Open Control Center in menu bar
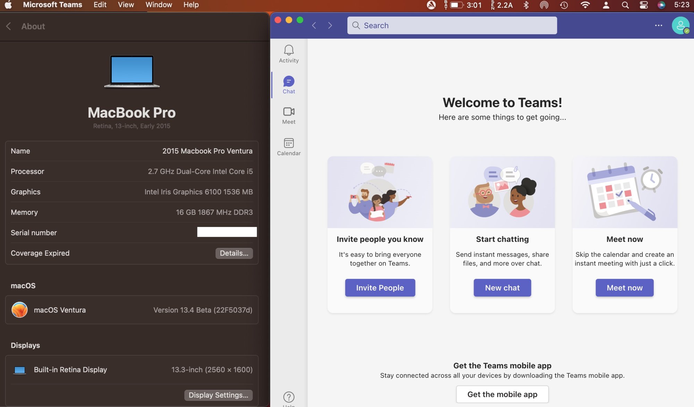Viewport: 694px width, 407px height. click(x=644, y=5)
